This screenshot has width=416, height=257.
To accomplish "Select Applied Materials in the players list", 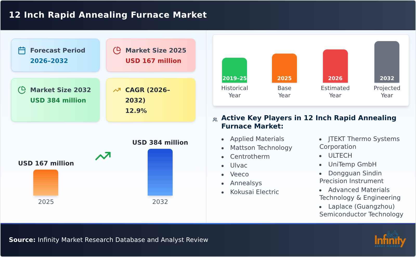I will pos(257,139).
